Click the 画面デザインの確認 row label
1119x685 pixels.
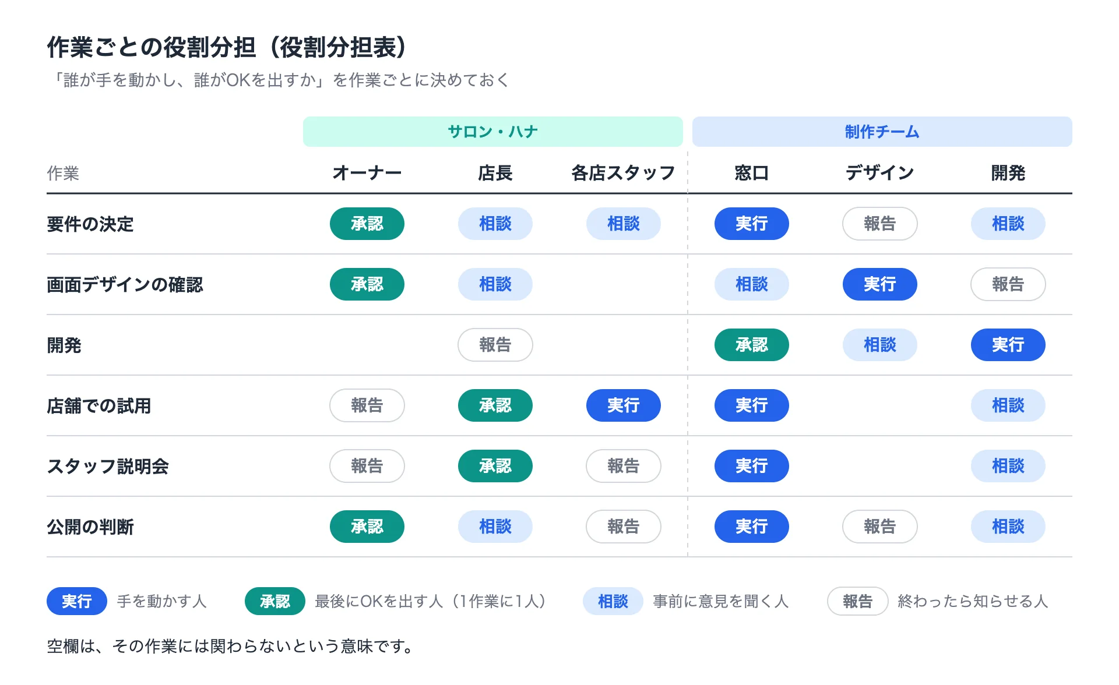click(x=125, y=284)
